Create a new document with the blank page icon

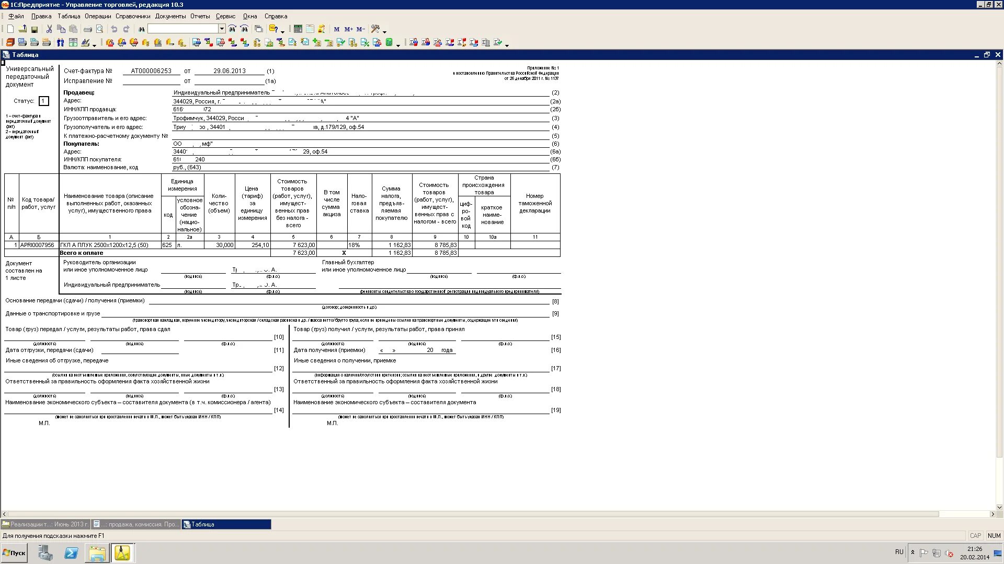pos(10,29)
